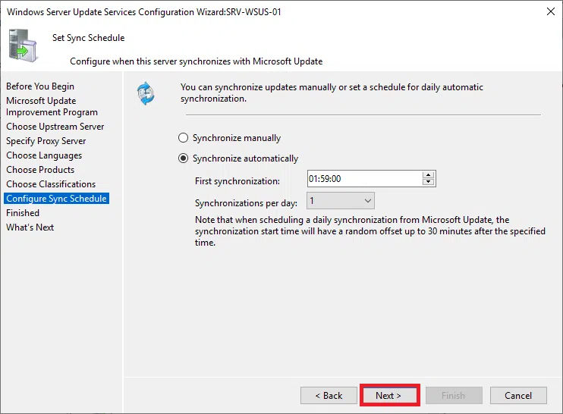Click the blue synchronization arrows icon

[x=146, y=93]
